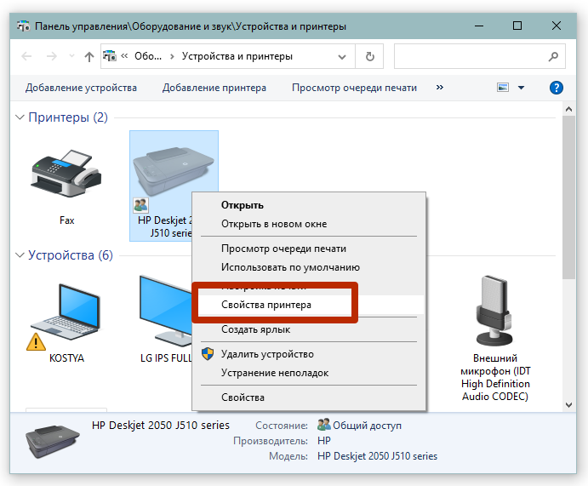Click the shared-access icon in status line
Screen dimensions: 588x486
(323, 425)
